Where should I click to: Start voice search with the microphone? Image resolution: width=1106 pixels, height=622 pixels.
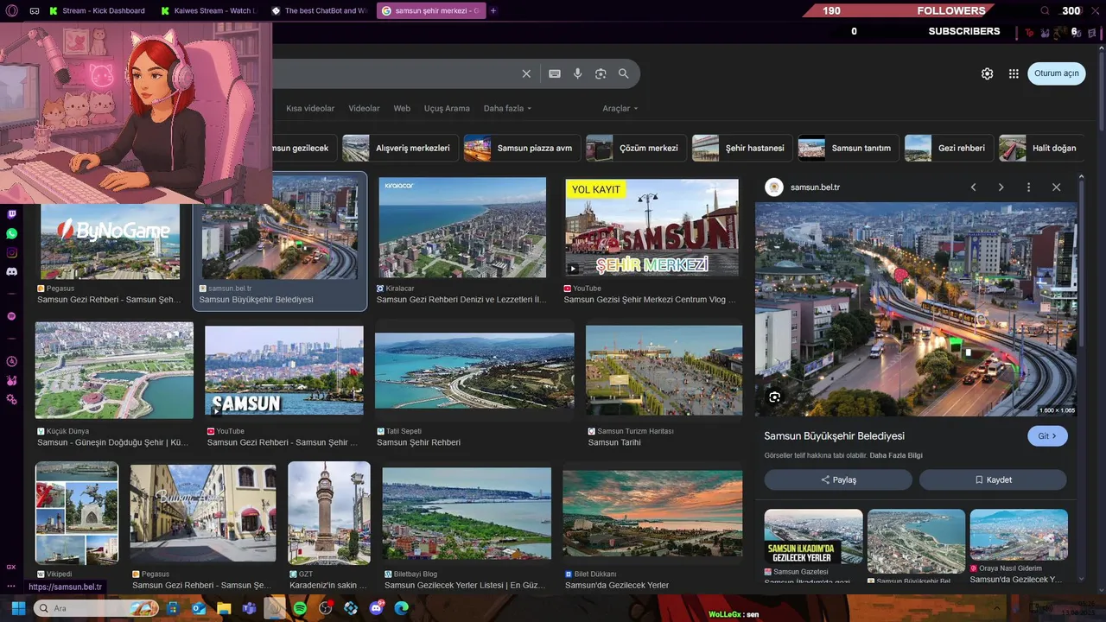578,73
